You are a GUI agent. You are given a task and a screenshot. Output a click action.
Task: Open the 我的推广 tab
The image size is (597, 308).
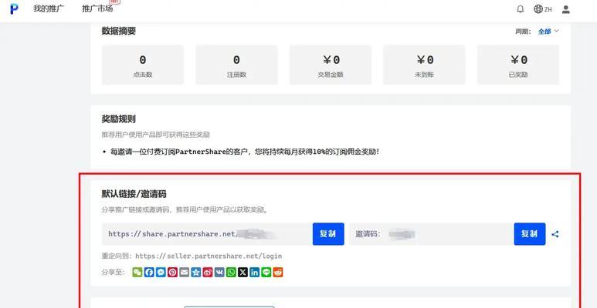(x=49, y=8)
